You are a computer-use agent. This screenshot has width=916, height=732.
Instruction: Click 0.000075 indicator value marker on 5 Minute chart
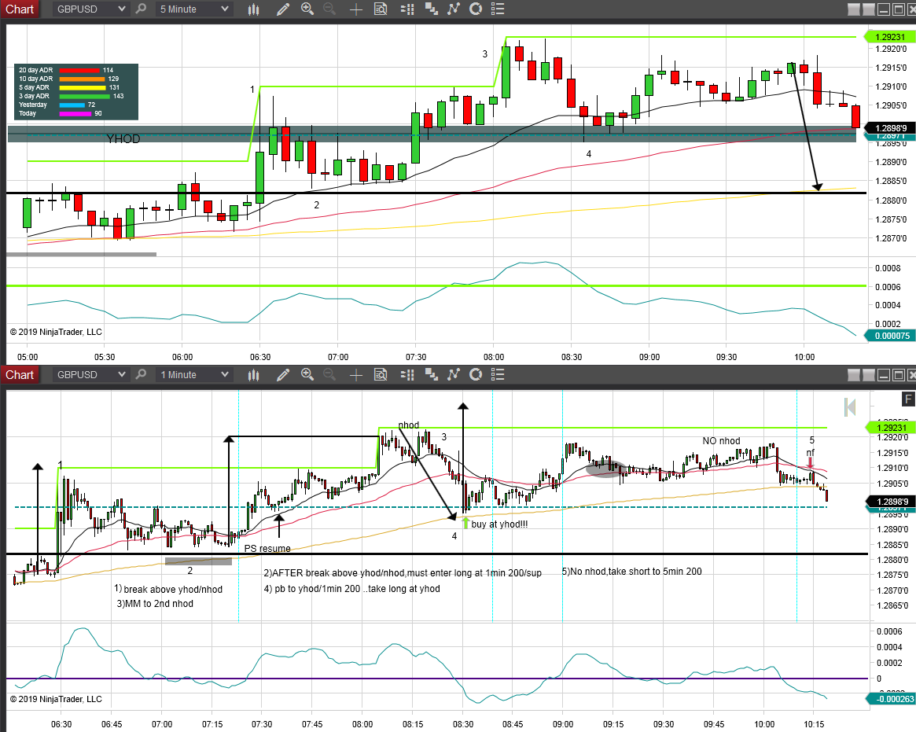(x=890, y=335)
